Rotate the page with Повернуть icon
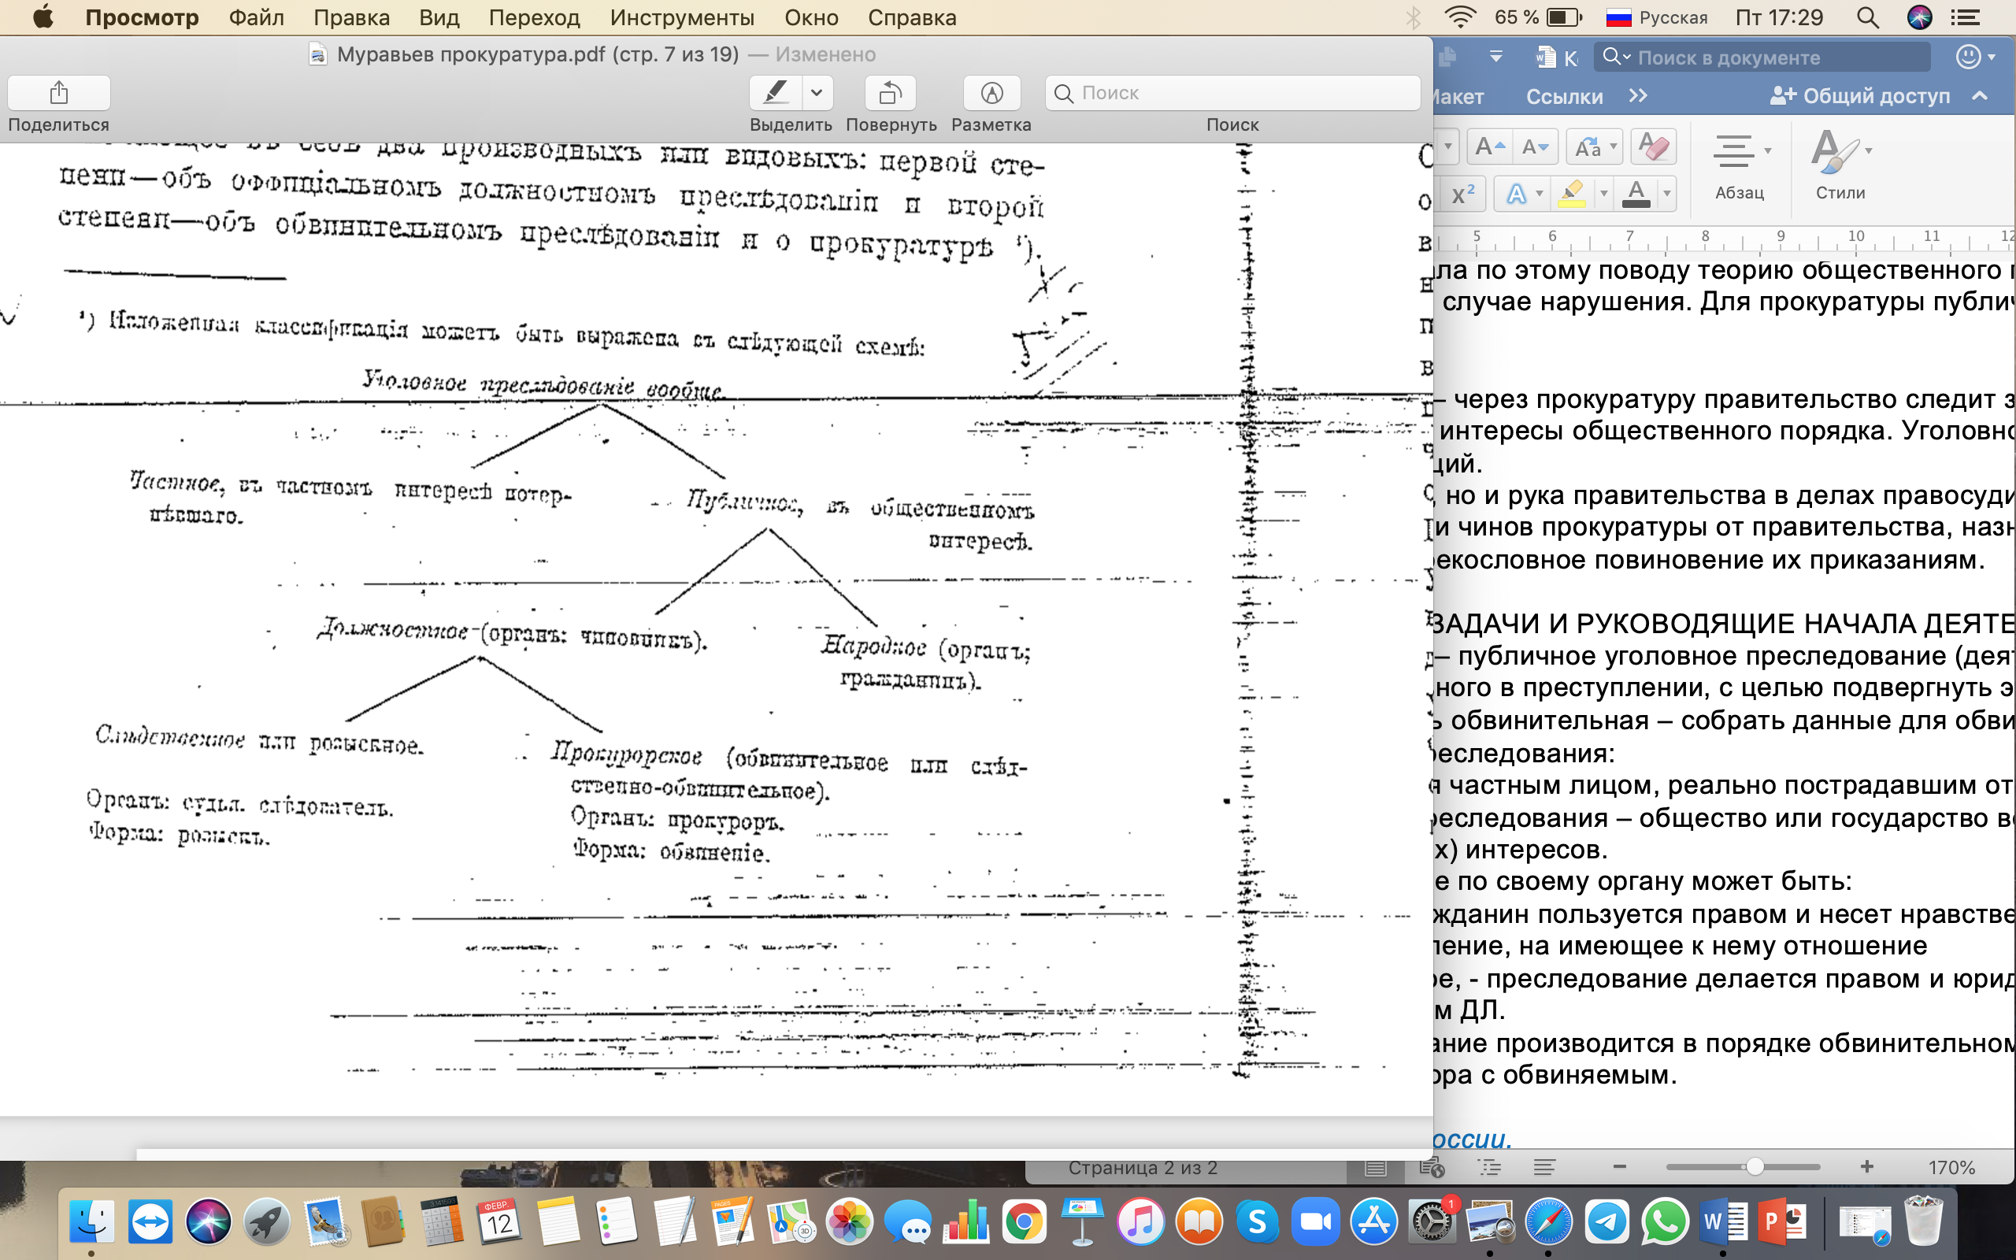 coord(890,92)
